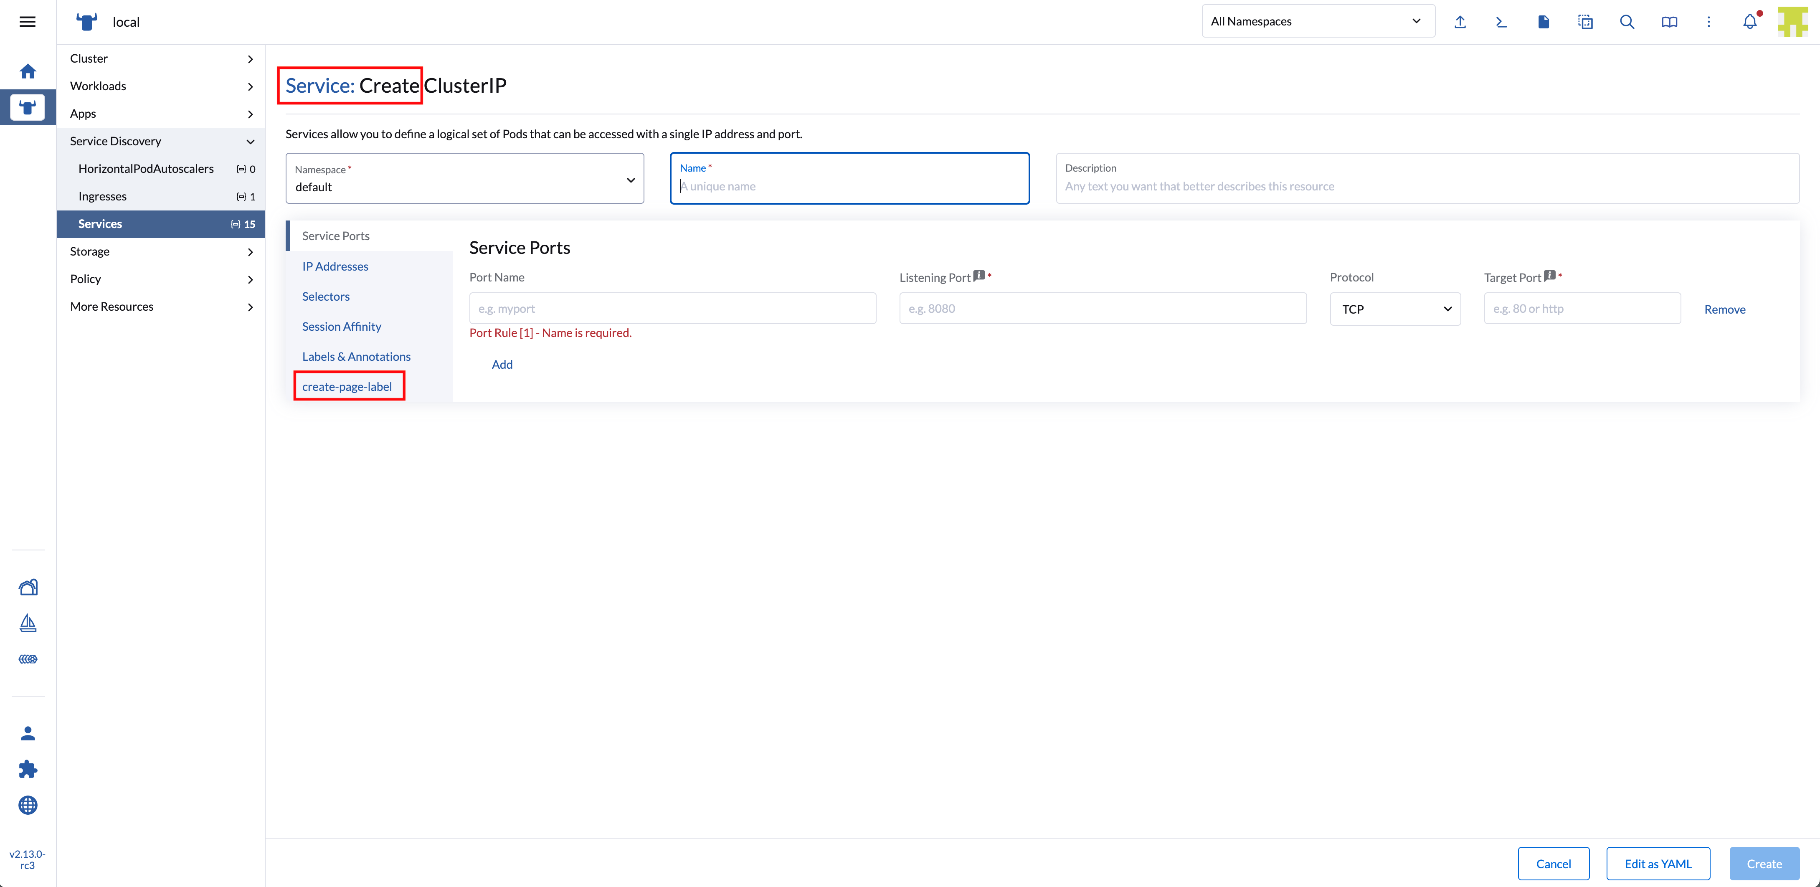The image size is (1820, 887).
Task: Open Users & Authentication person icon
Action: (28, 733)
